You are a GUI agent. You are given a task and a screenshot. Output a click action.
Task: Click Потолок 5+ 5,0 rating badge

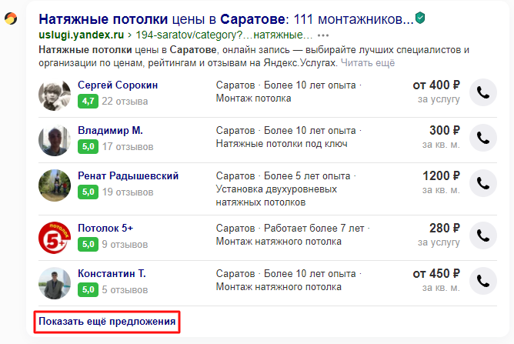coord(88,244)
